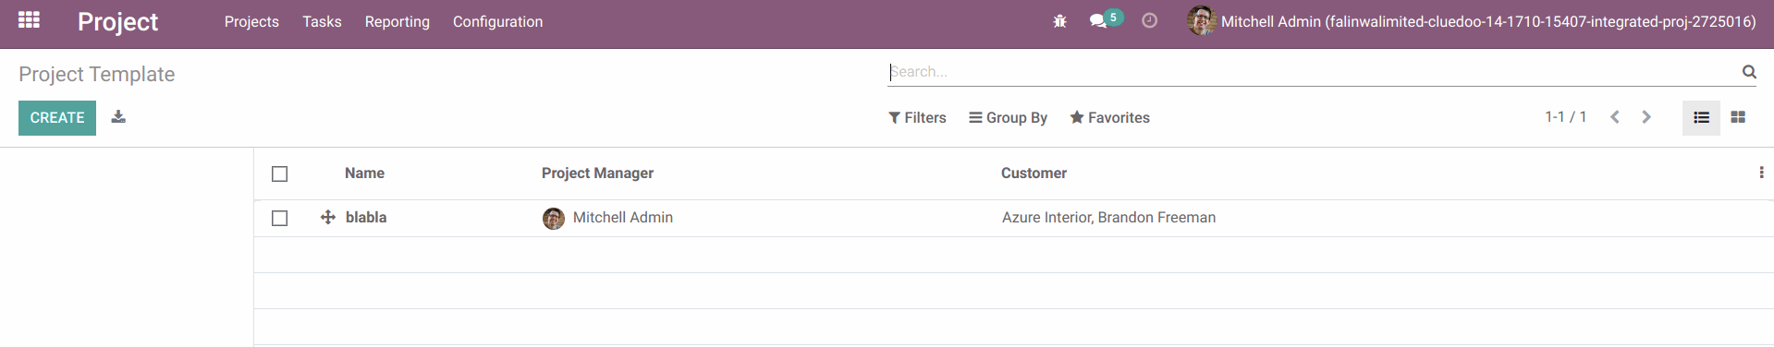Image resolution: width=1774 pixels, height=347 pixels.
Task: Open the apps grid menu
Action: pos(29,19)
